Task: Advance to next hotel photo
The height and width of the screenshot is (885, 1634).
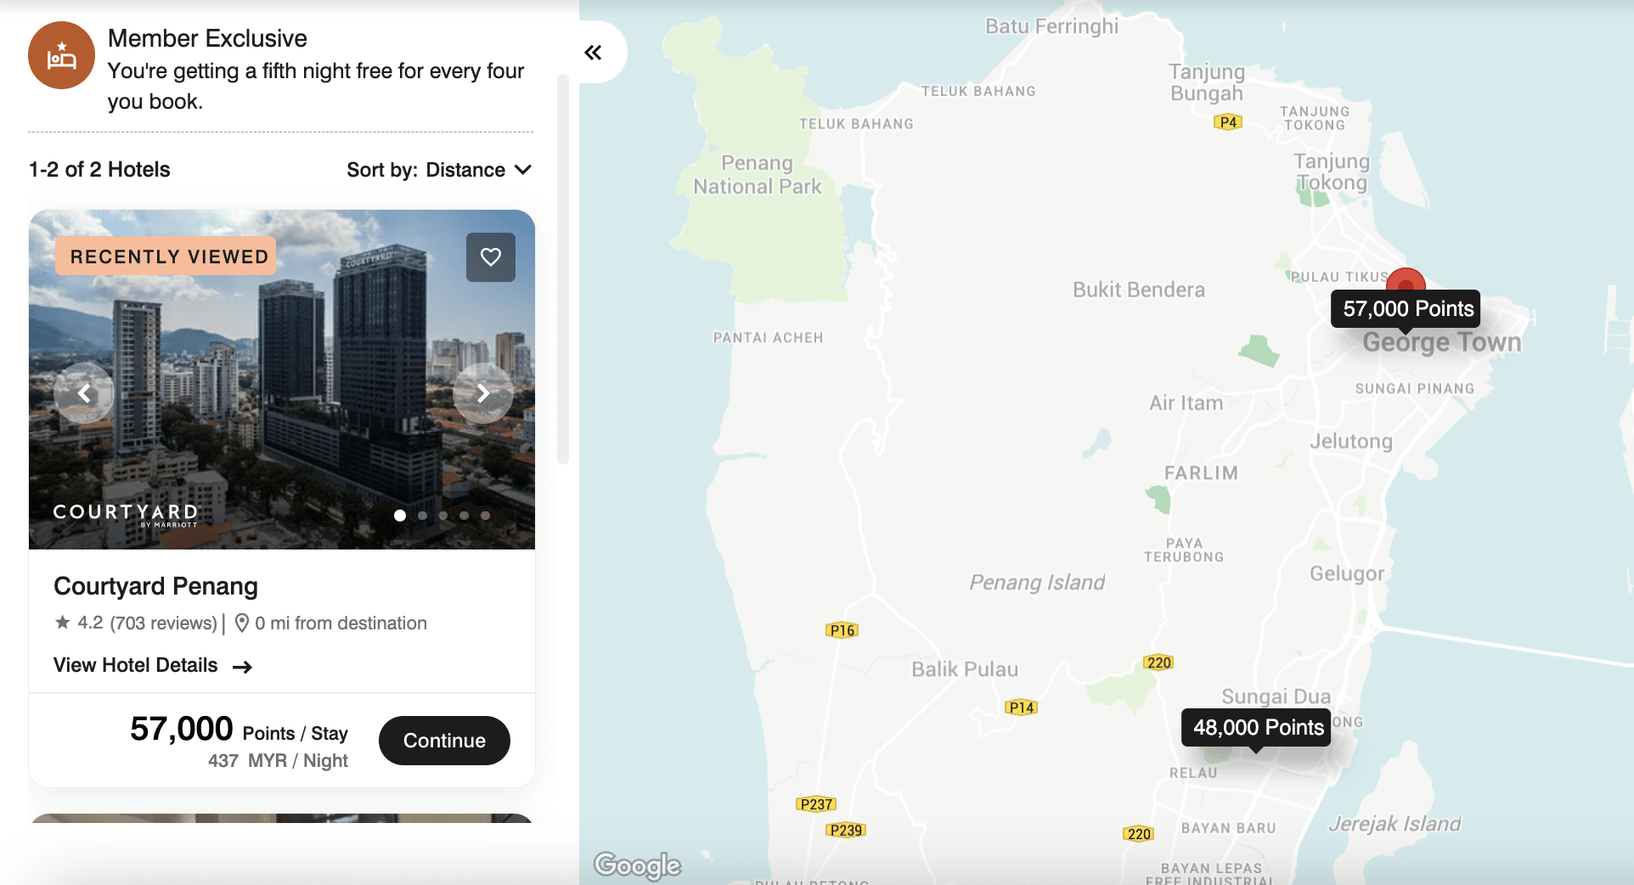Action: click(482, 393)
